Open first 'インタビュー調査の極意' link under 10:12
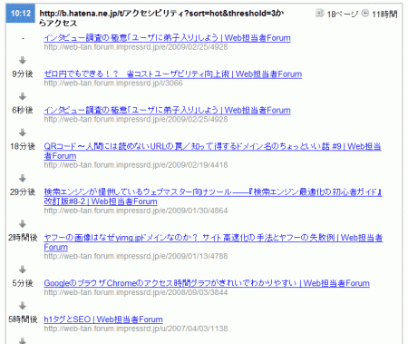 [167, 38]
